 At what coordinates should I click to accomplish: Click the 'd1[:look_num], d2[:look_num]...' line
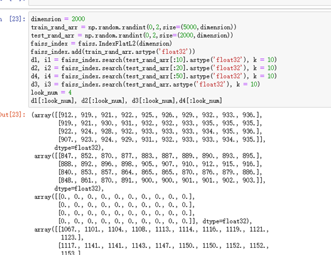(127, 100)
